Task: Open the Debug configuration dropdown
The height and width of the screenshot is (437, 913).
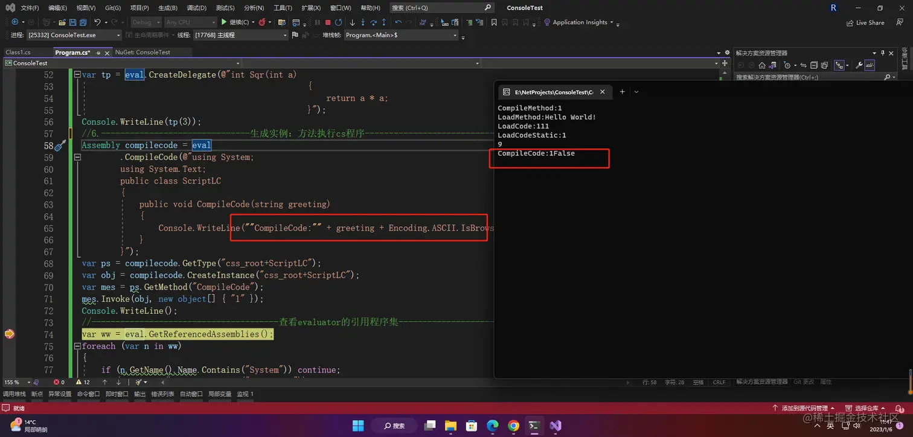Action: (146, 22)
